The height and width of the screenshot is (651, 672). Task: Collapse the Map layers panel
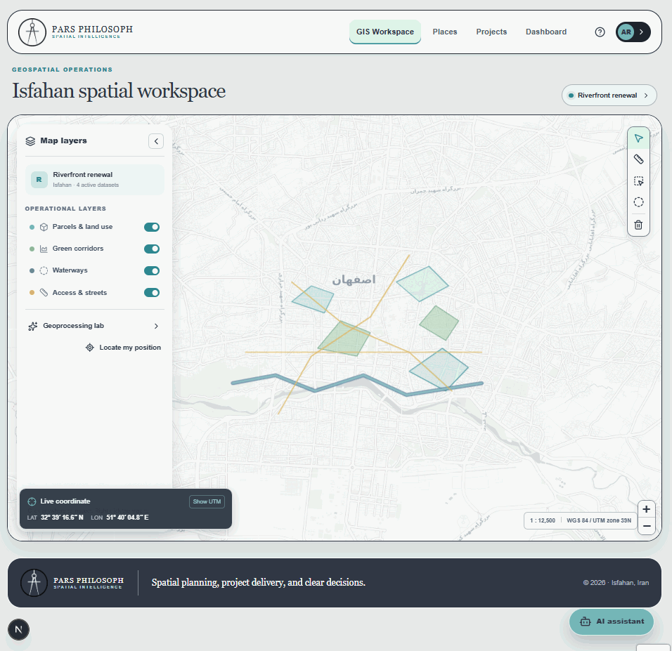[x=156, y=141]
